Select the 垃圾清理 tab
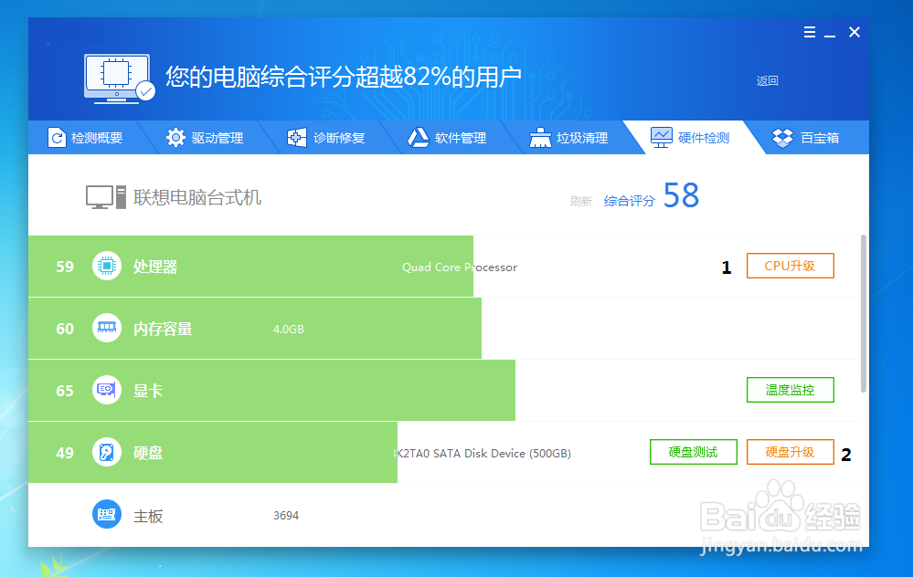Image resolution: width=913 pixels, height=577 pixels. tap(568, 138)
